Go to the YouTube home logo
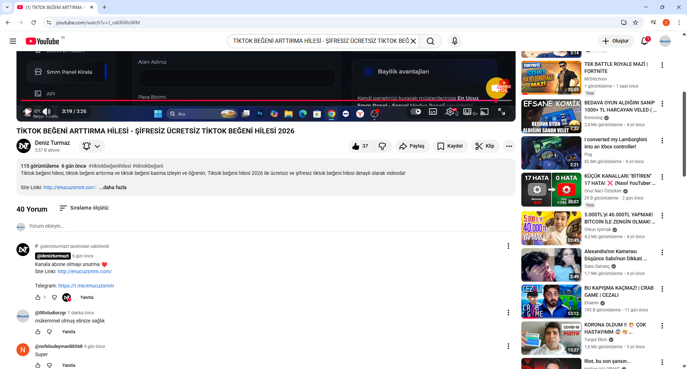Viewport: 687px width, 369px height. [43, 41]
